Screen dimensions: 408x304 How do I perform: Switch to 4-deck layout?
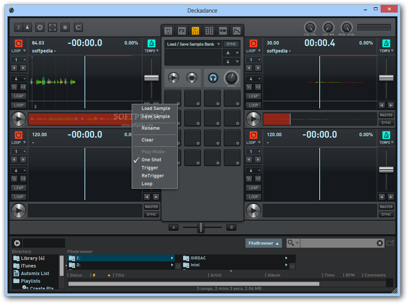(x=27, y=27)
